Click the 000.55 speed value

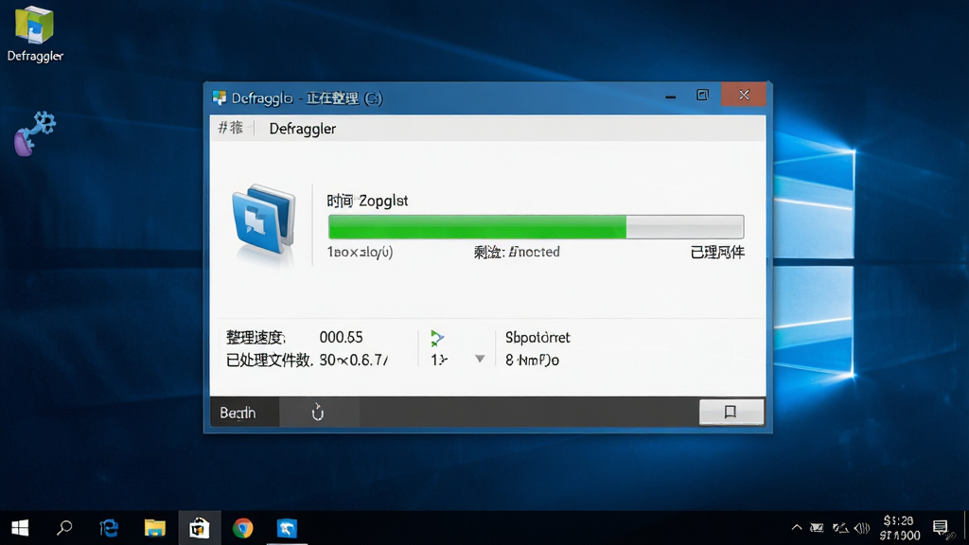[x=341, y=338]
